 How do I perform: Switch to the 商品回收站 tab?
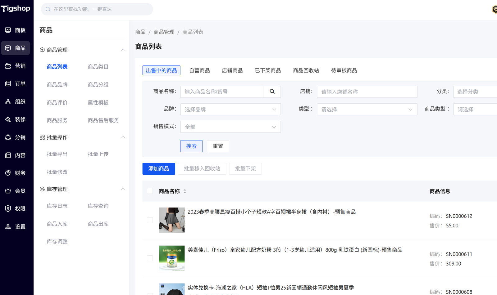[x=306, y=70]
